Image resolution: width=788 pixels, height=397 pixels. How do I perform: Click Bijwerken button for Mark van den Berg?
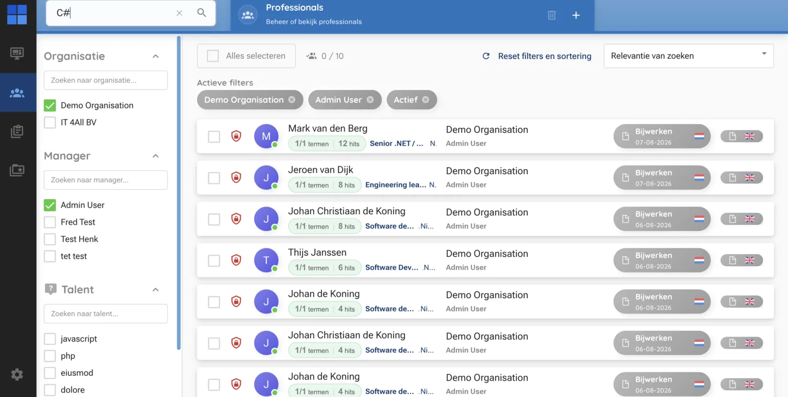pos(662,137)
